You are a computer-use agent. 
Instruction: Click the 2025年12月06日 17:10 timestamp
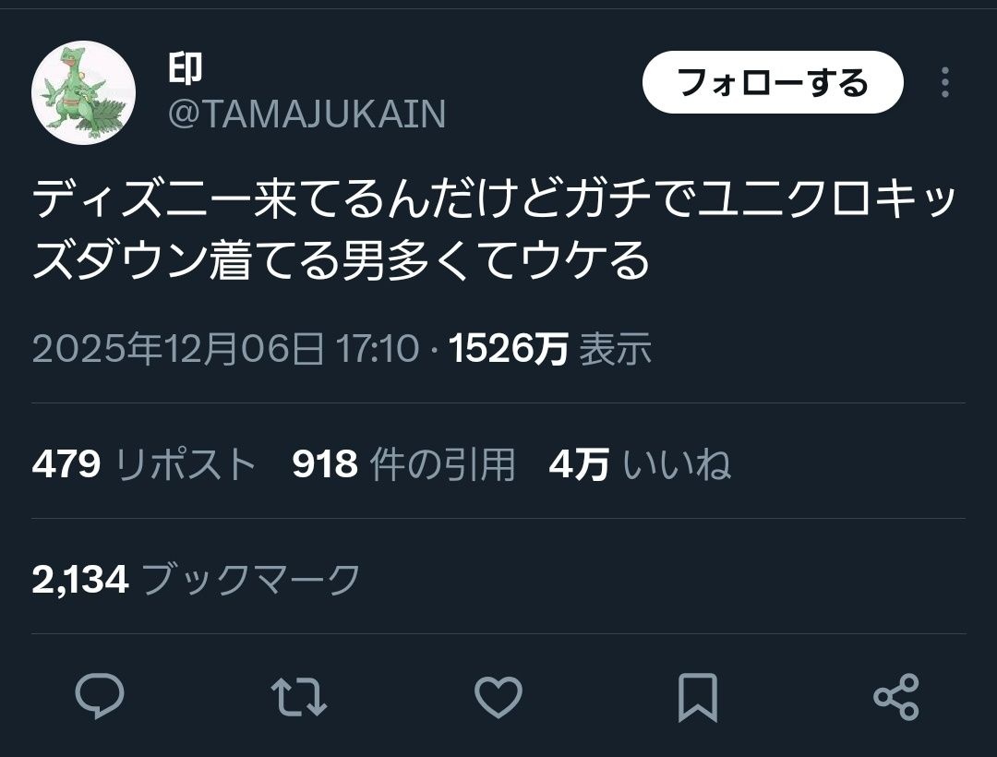click(226, 348)
